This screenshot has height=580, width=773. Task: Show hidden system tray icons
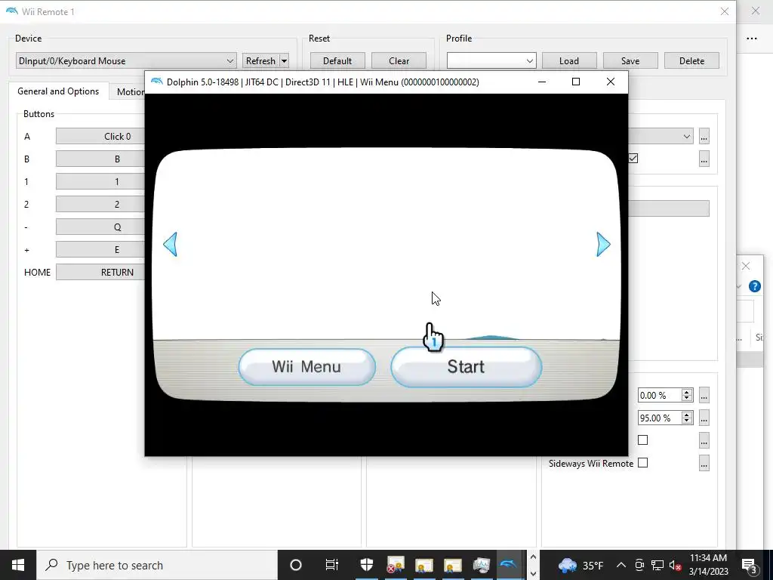(x=621, y=565)
